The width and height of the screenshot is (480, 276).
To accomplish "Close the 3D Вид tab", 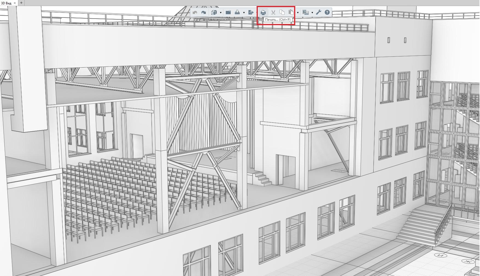I will [15, 3].
